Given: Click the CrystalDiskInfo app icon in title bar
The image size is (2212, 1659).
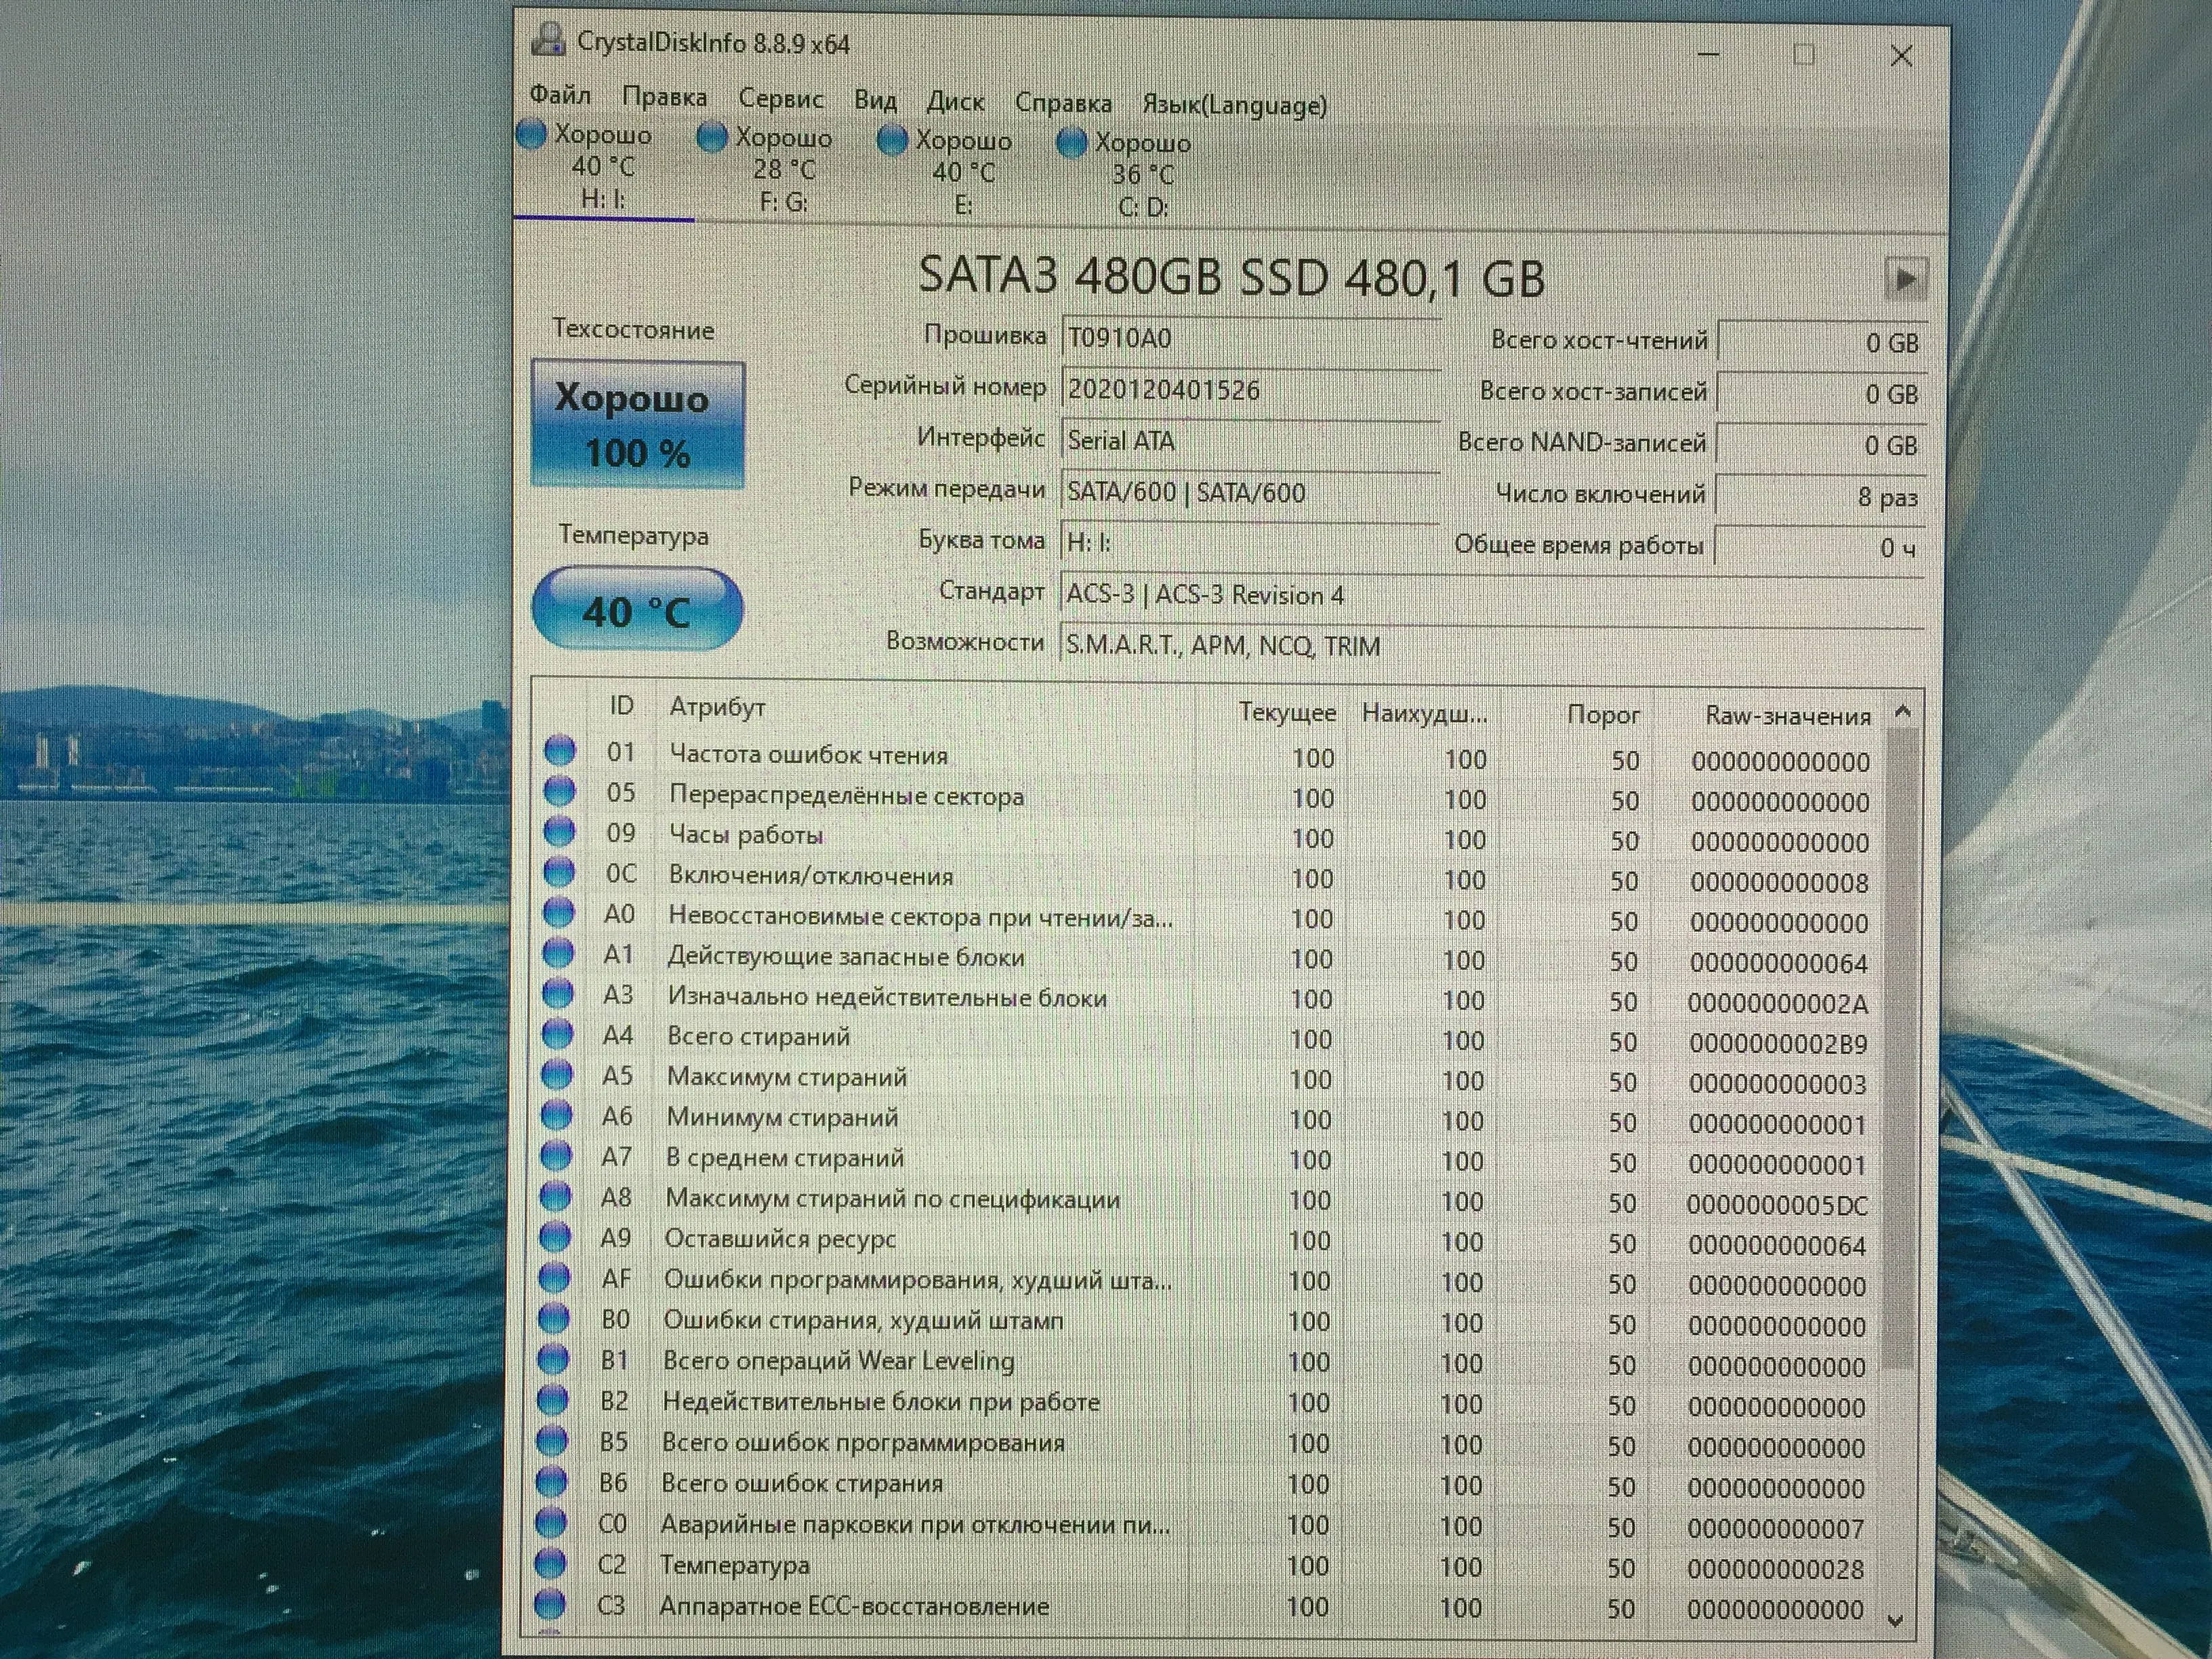Looking at the screenshot, I should click(548, 41).
